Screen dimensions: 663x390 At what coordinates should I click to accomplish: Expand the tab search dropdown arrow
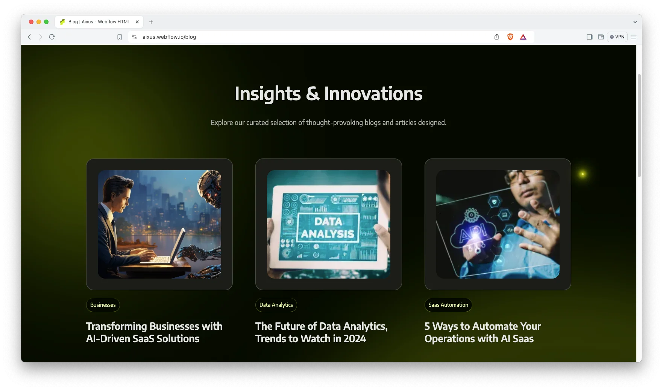pos(635,22)
